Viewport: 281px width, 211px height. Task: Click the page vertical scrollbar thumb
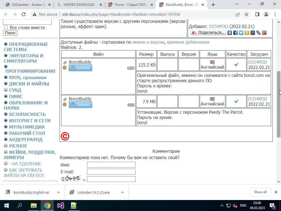tap(279, 104)
